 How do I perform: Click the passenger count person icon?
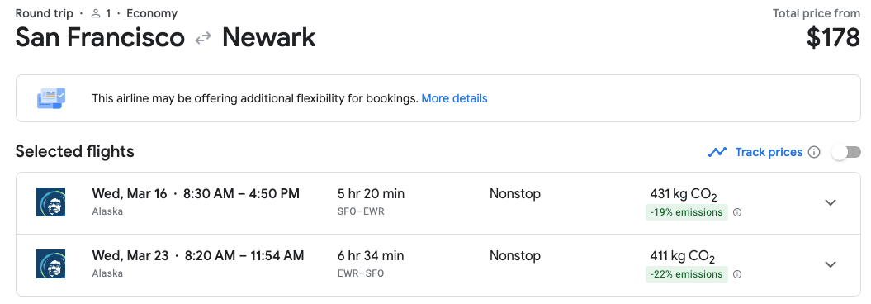[96, 13]
